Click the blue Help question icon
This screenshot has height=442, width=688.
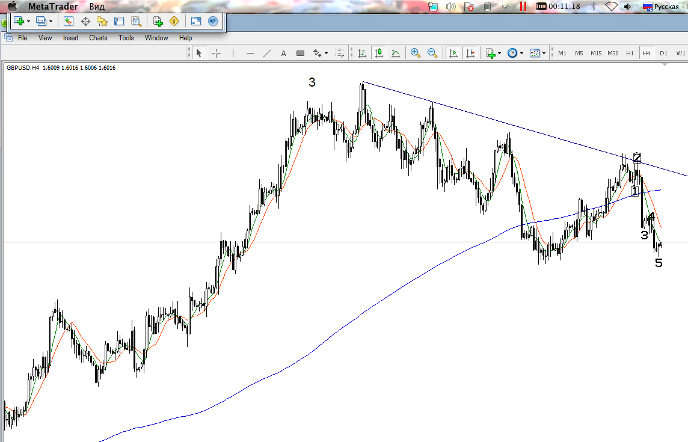[213, 21]
